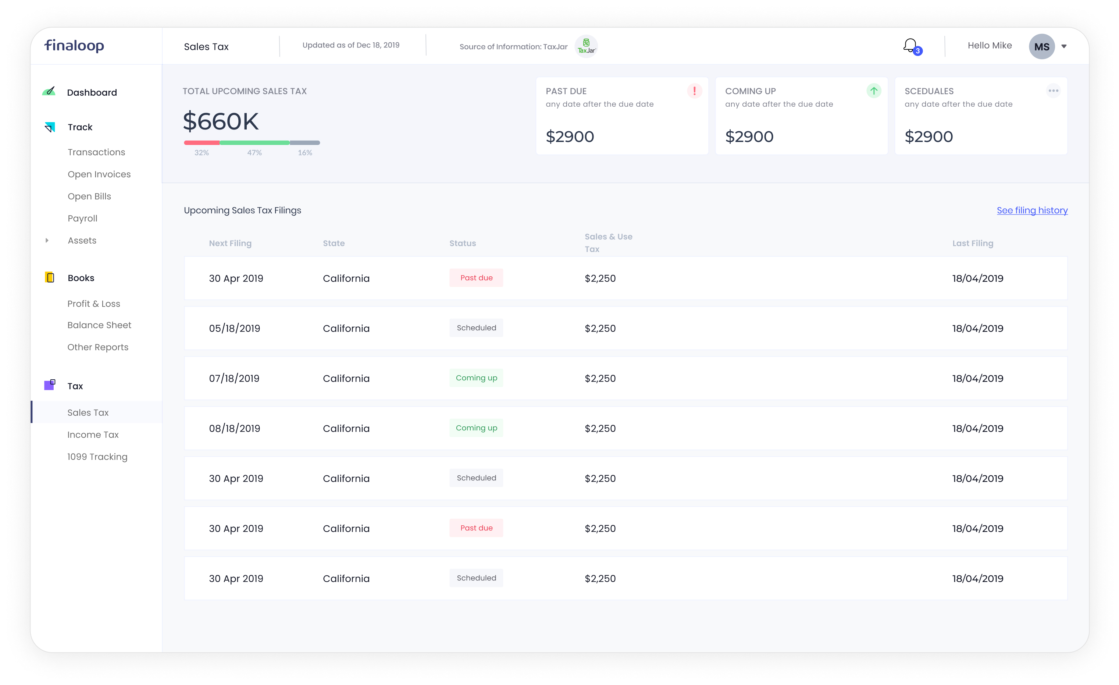The height and width of the screenshot is (685, 1119).
Task: Click the finaloop logo
Action: click(x=74, y=45)
